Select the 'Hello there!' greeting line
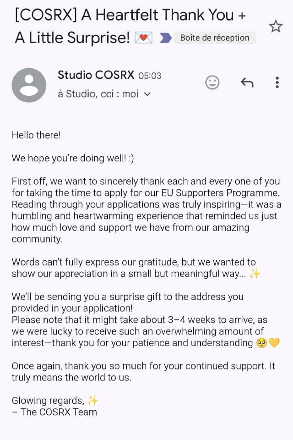The width and height of the screenshot is (293, 440). click(36, 135)
